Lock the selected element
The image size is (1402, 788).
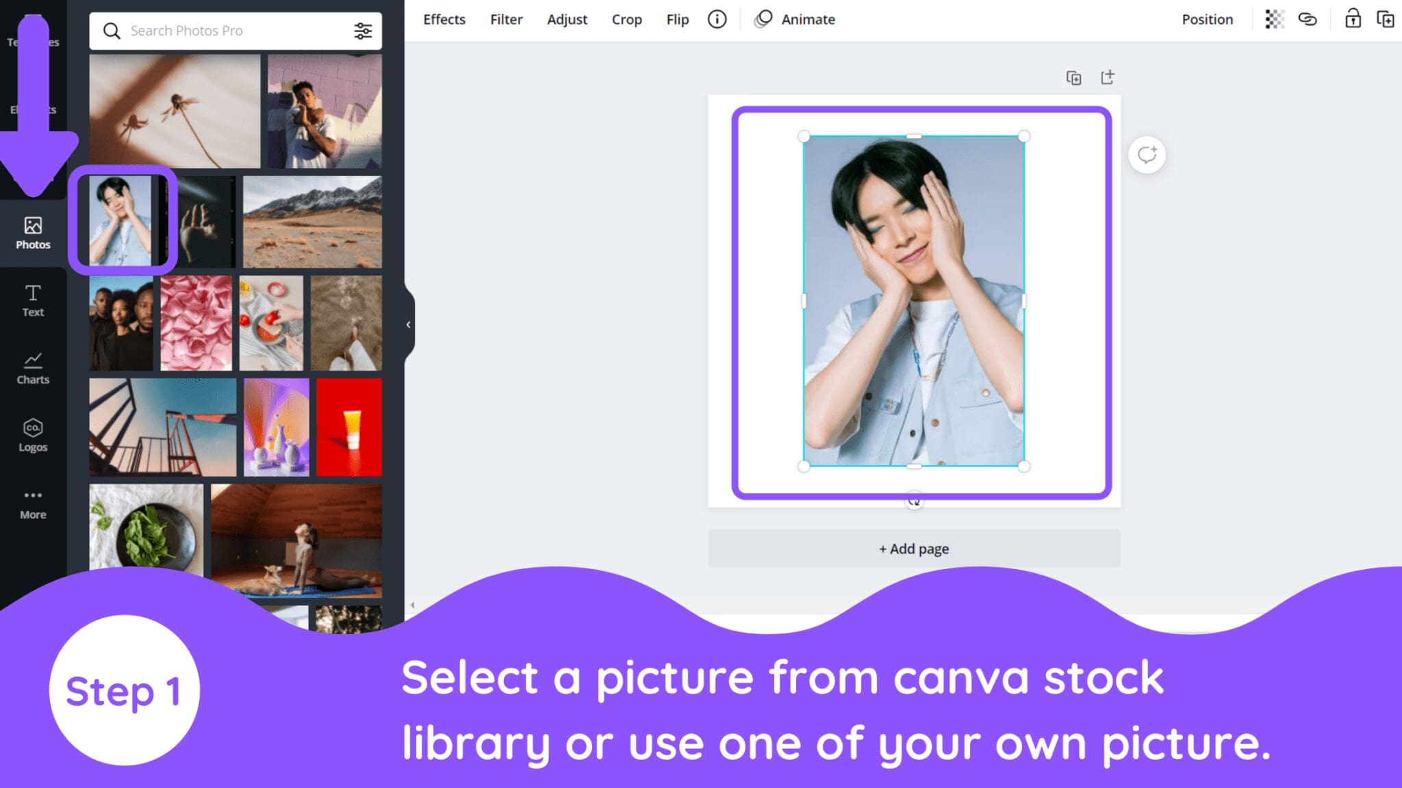click(1353, 19)
